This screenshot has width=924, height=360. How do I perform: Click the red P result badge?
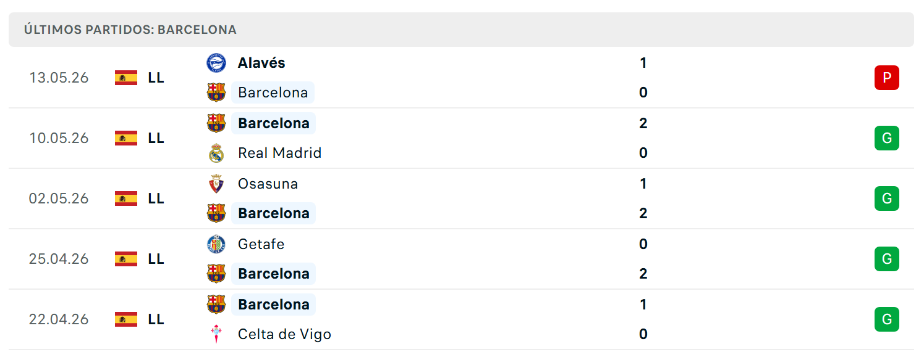coord(887,78)
